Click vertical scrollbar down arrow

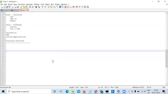click(166, 84)
